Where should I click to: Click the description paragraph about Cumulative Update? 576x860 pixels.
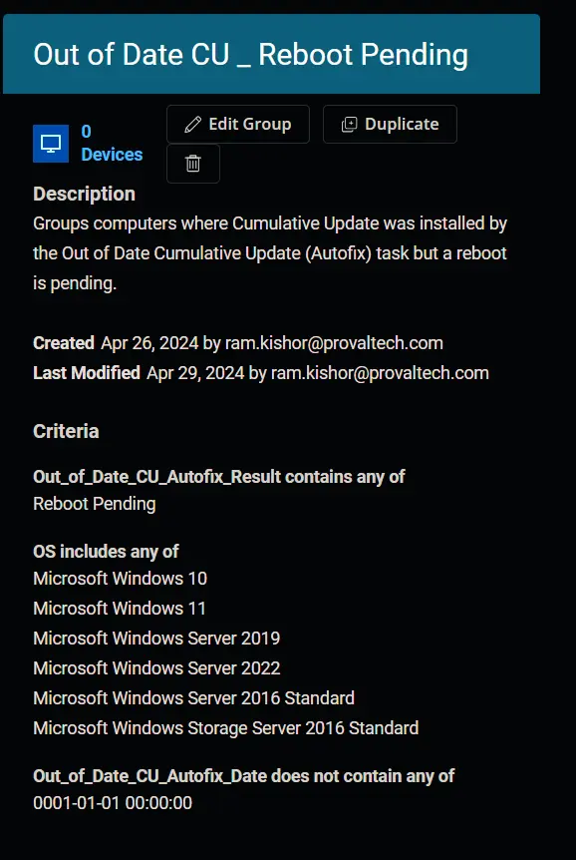pos(270,253)
